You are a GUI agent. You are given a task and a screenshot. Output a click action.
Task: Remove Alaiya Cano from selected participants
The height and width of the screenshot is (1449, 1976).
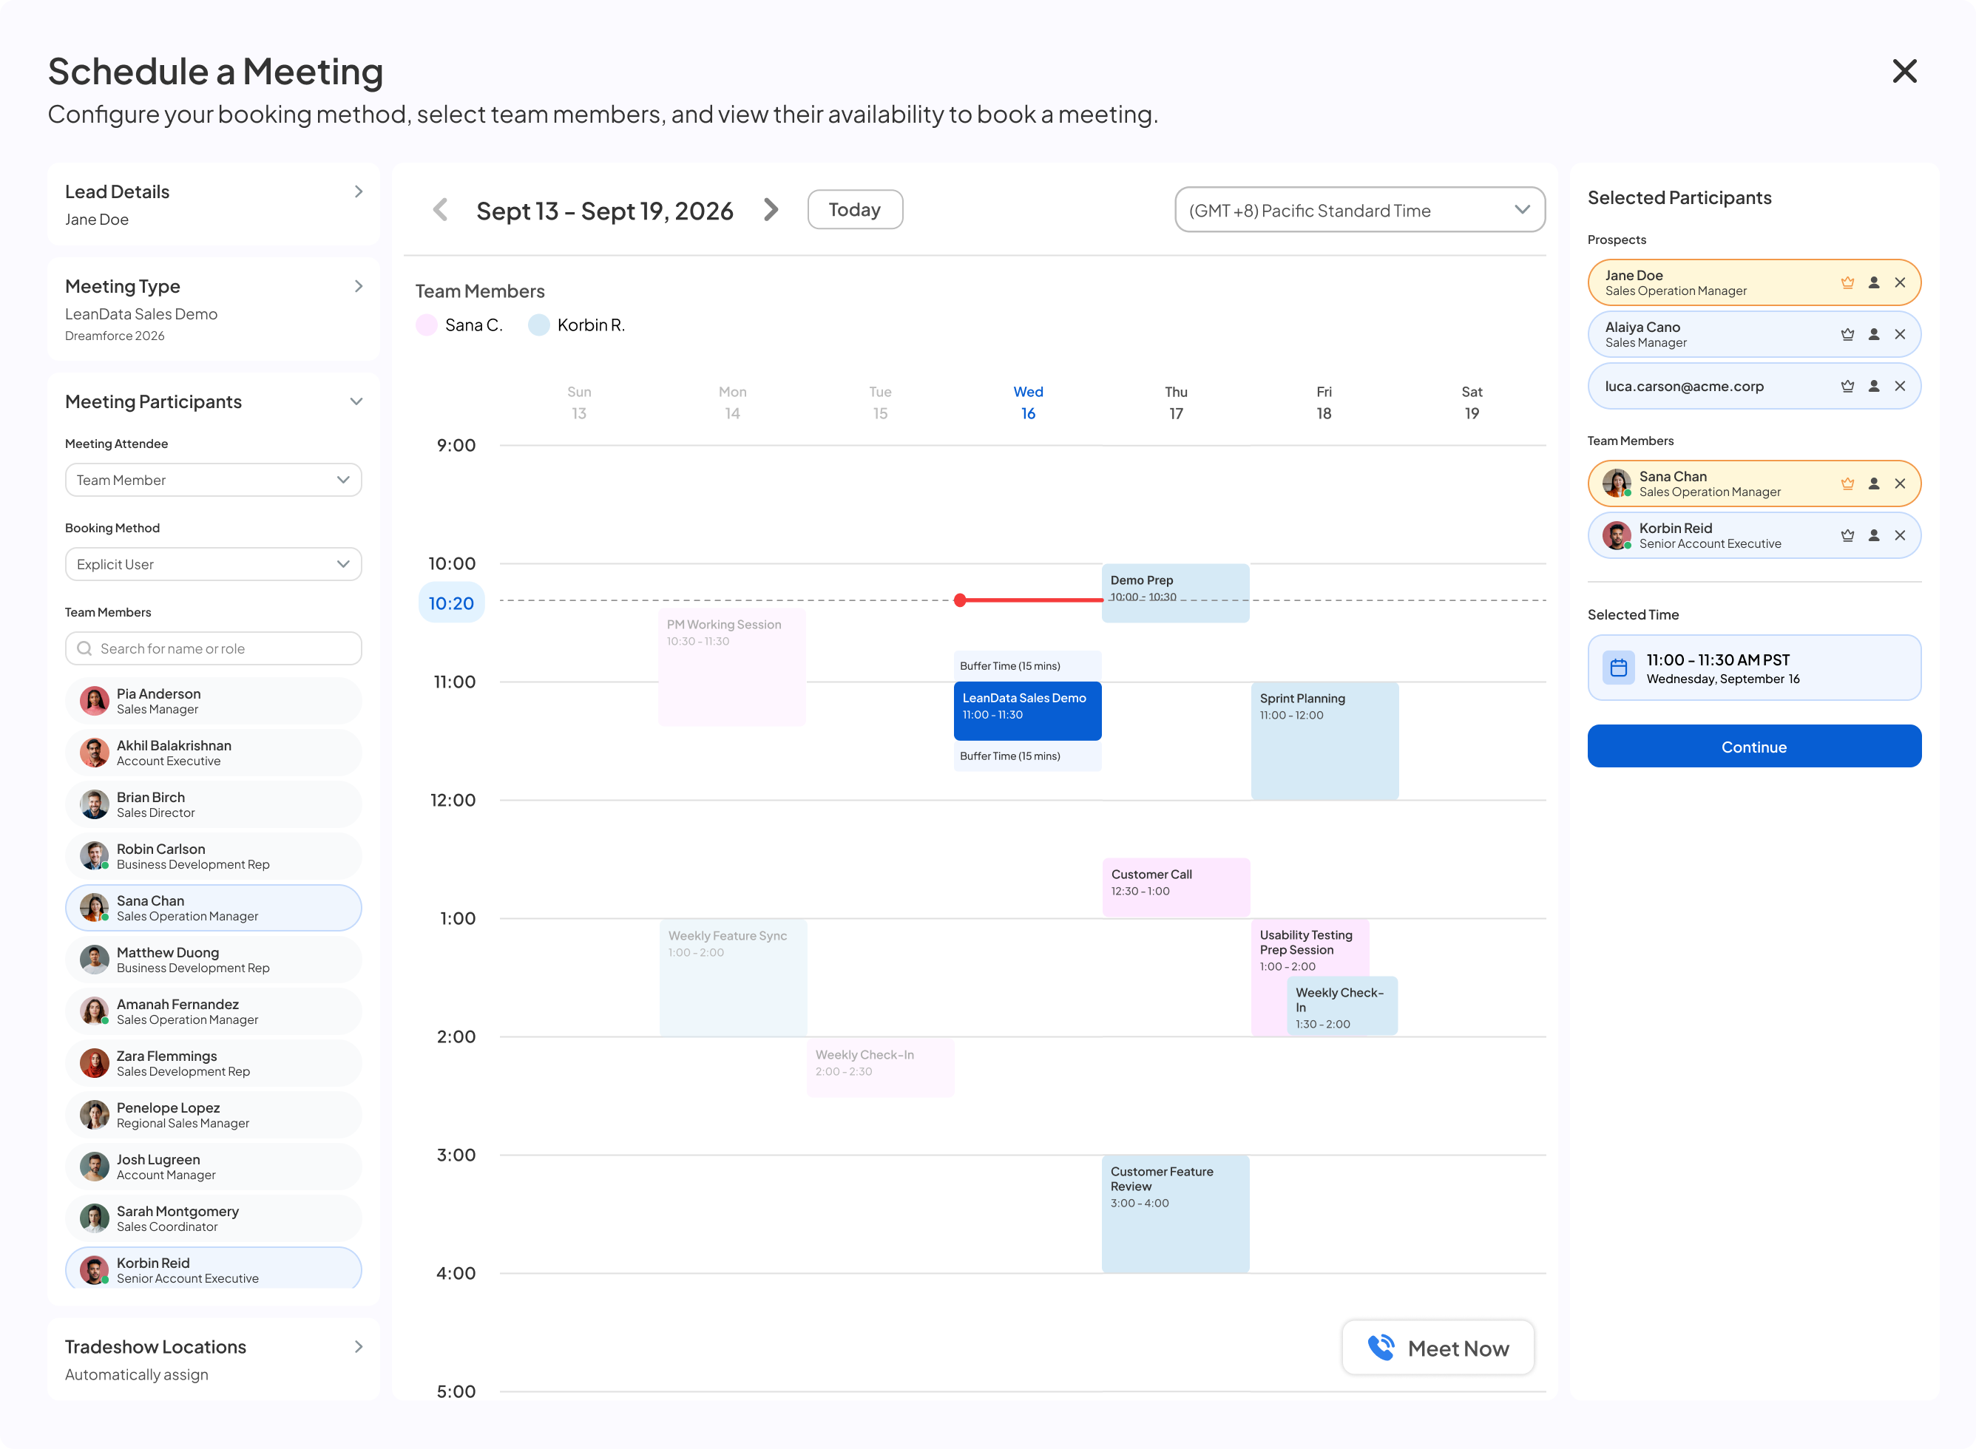pyautogui.click(x=1900, y=334)
